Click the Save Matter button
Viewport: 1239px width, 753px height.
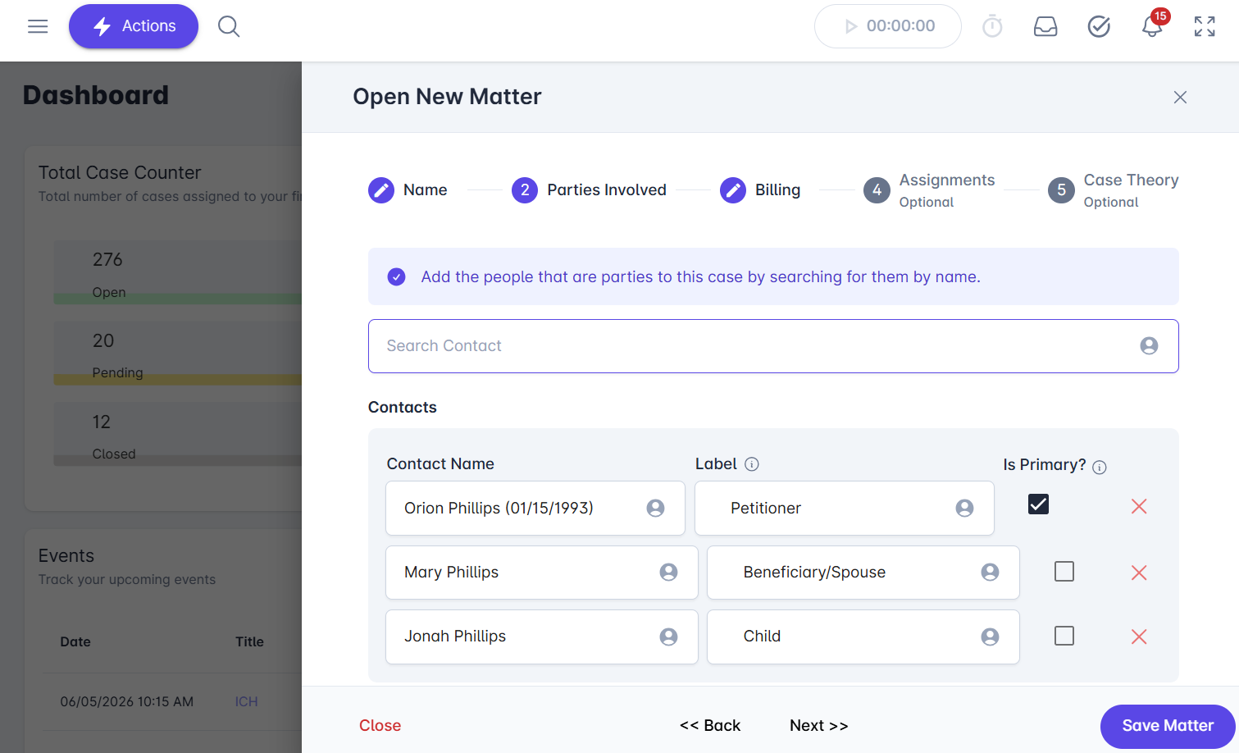pyautogui.click(x=1168, y=726)
